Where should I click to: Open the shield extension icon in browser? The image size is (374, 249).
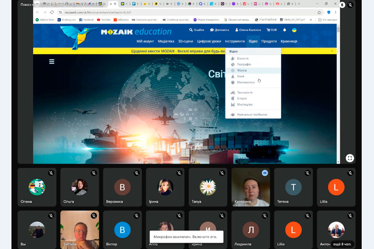pos(329,12)
